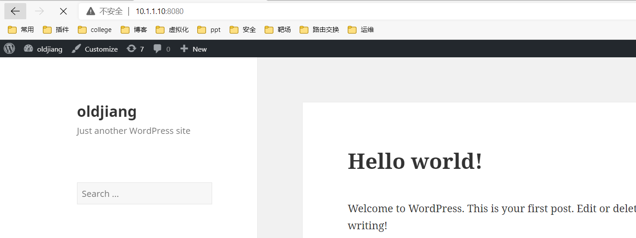Click the not-secure warning triangle icon

(91, 11)
